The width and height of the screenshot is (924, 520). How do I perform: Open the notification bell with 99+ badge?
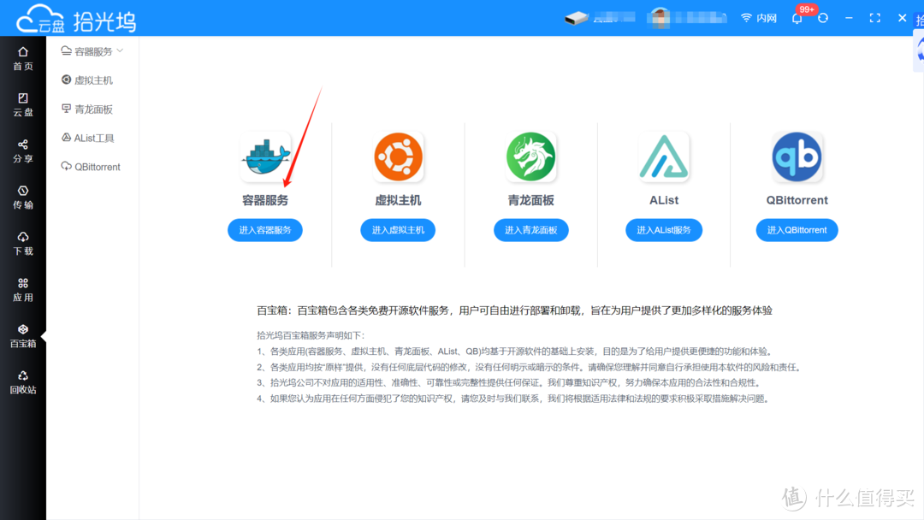click(x=797, y=18)
